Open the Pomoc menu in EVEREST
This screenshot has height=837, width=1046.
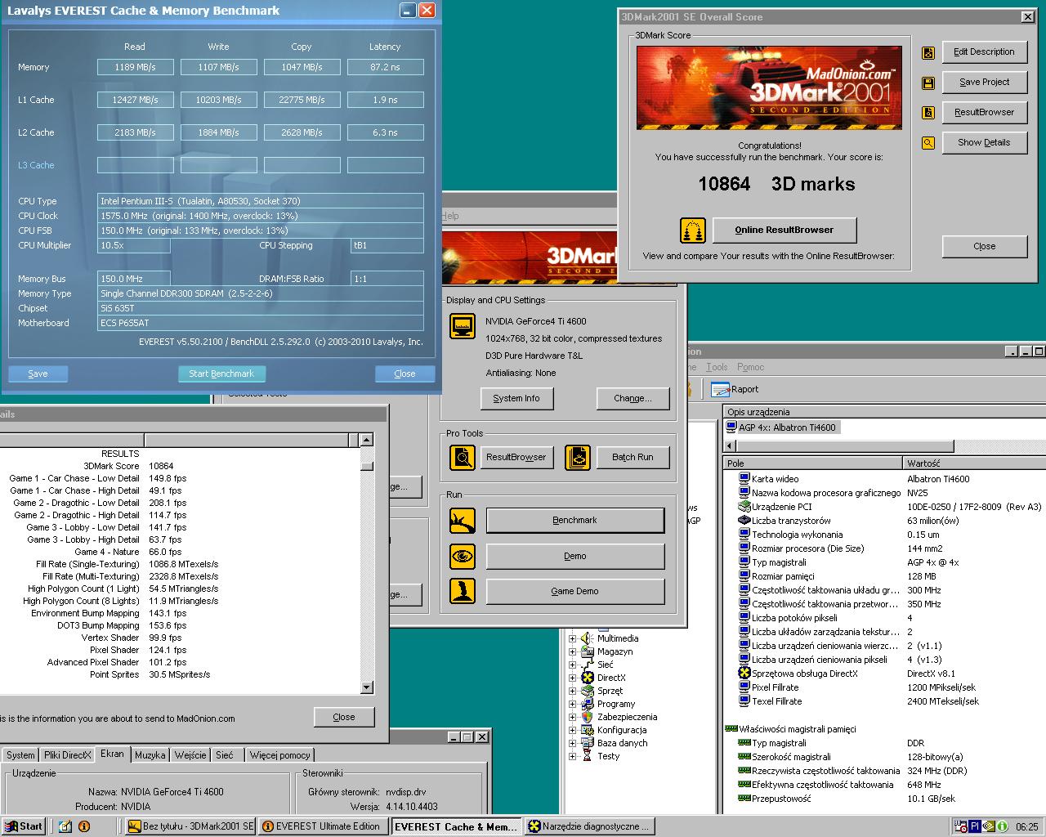click(x=750, y=367)
